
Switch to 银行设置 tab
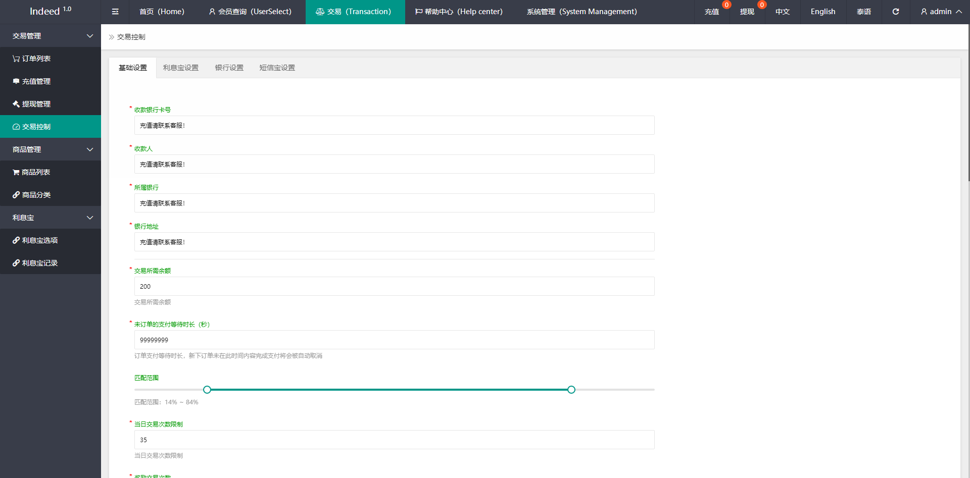(229, 68)
